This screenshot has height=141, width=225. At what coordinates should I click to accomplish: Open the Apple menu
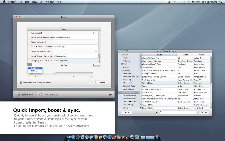point(4,2)
